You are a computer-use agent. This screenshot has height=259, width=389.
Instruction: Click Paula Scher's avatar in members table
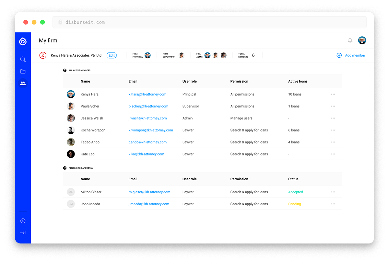coord(71,106)
